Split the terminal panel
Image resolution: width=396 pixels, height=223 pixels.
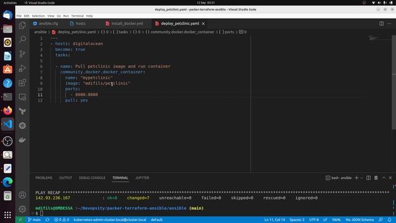coord(369,178)
